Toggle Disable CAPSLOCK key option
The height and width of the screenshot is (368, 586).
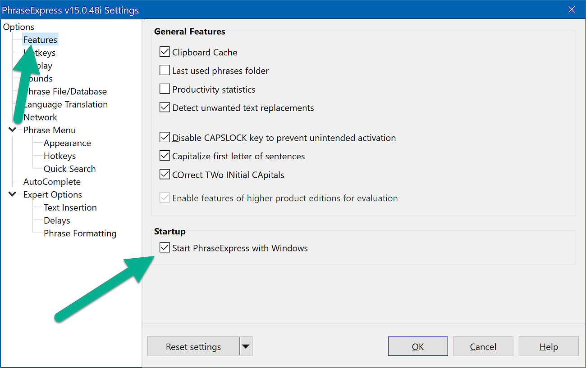(165, 138)
